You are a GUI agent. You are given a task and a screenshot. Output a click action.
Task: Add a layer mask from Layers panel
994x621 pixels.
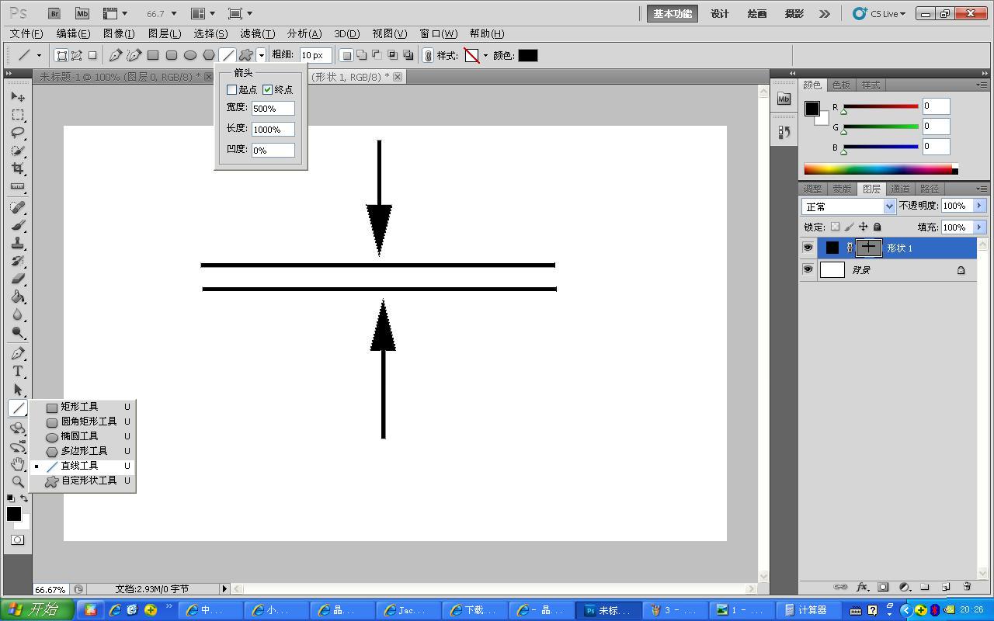(883, 587)
